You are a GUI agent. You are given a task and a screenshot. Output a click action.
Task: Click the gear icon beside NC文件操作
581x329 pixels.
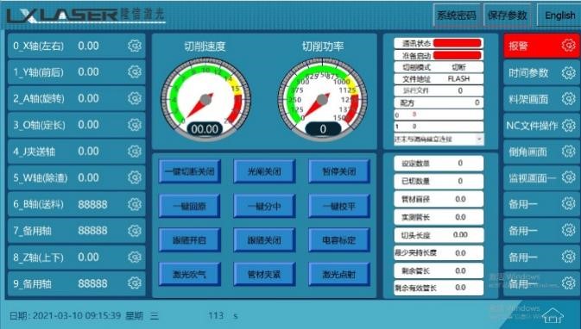[x=568, y=126]
